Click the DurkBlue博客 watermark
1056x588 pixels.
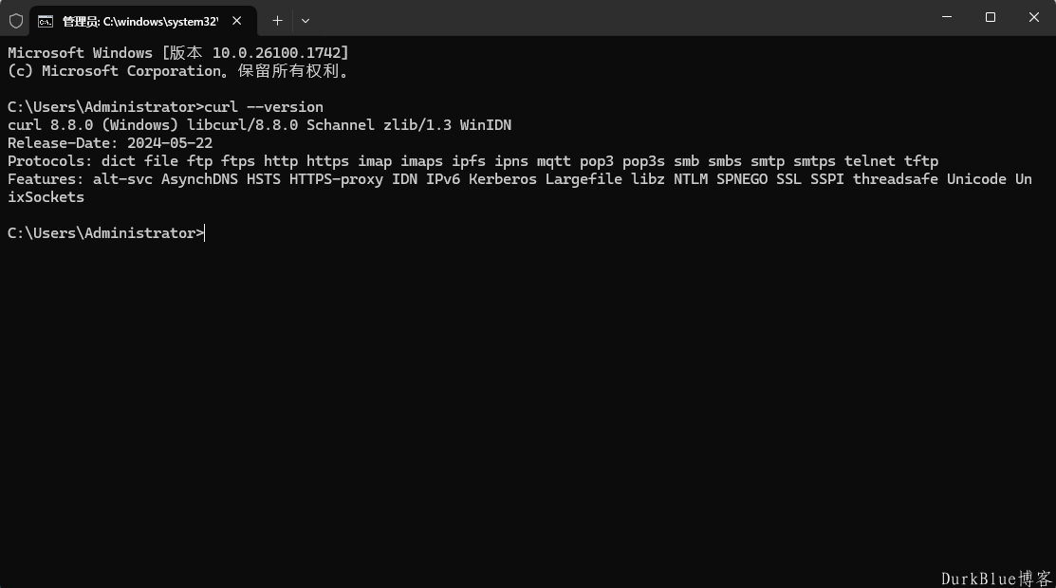click(x=996, y=579)
